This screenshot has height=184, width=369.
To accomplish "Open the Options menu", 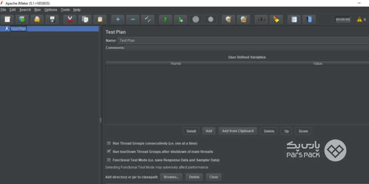I will [51, 10].
